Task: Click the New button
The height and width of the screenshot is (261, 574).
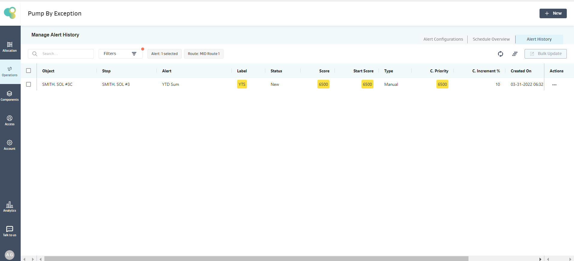Action: tap(553, 13)
